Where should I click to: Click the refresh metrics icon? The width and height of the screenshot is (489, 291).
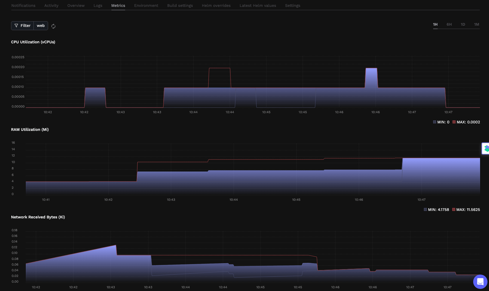(53, 26)
